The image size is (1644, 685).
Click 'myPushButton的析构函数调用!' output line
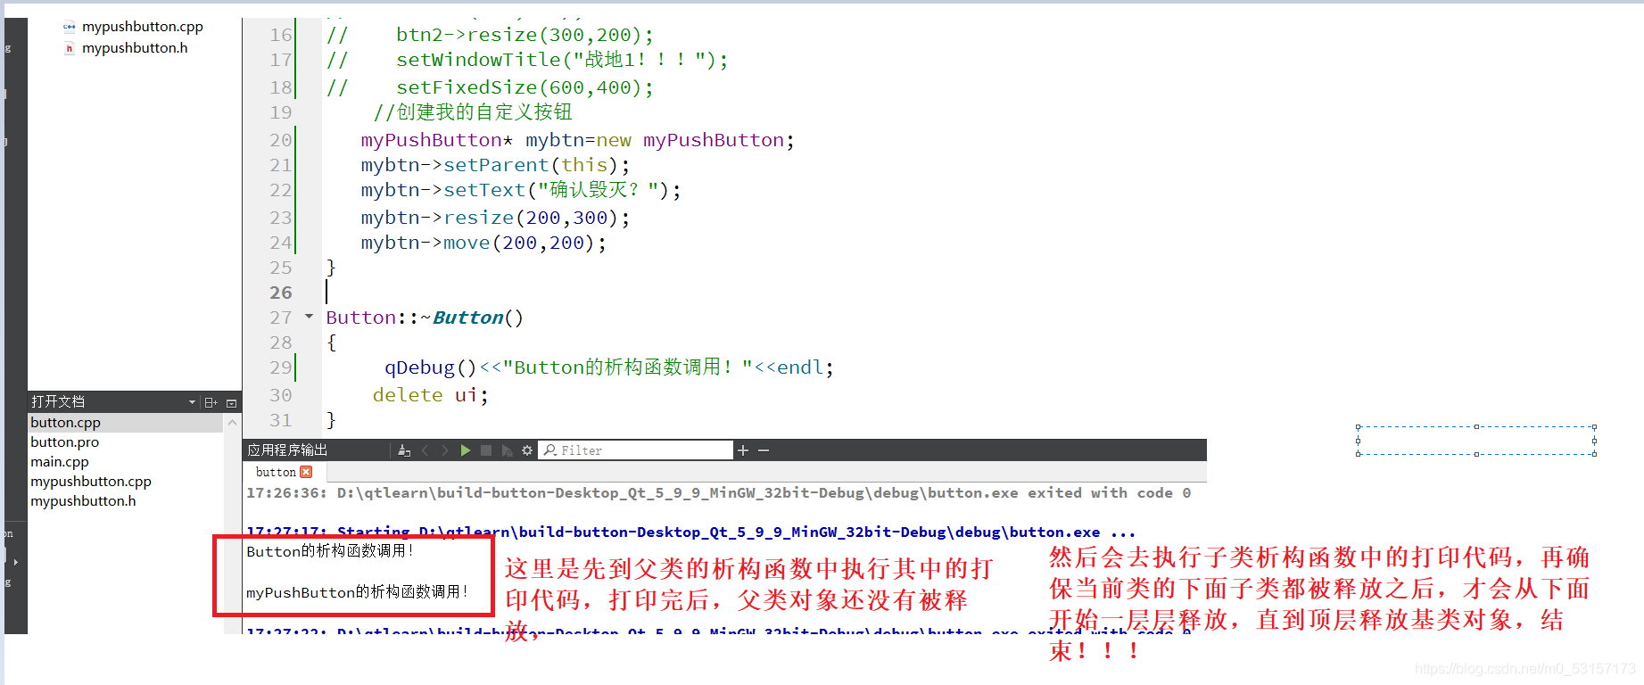[x=357, y=592]
